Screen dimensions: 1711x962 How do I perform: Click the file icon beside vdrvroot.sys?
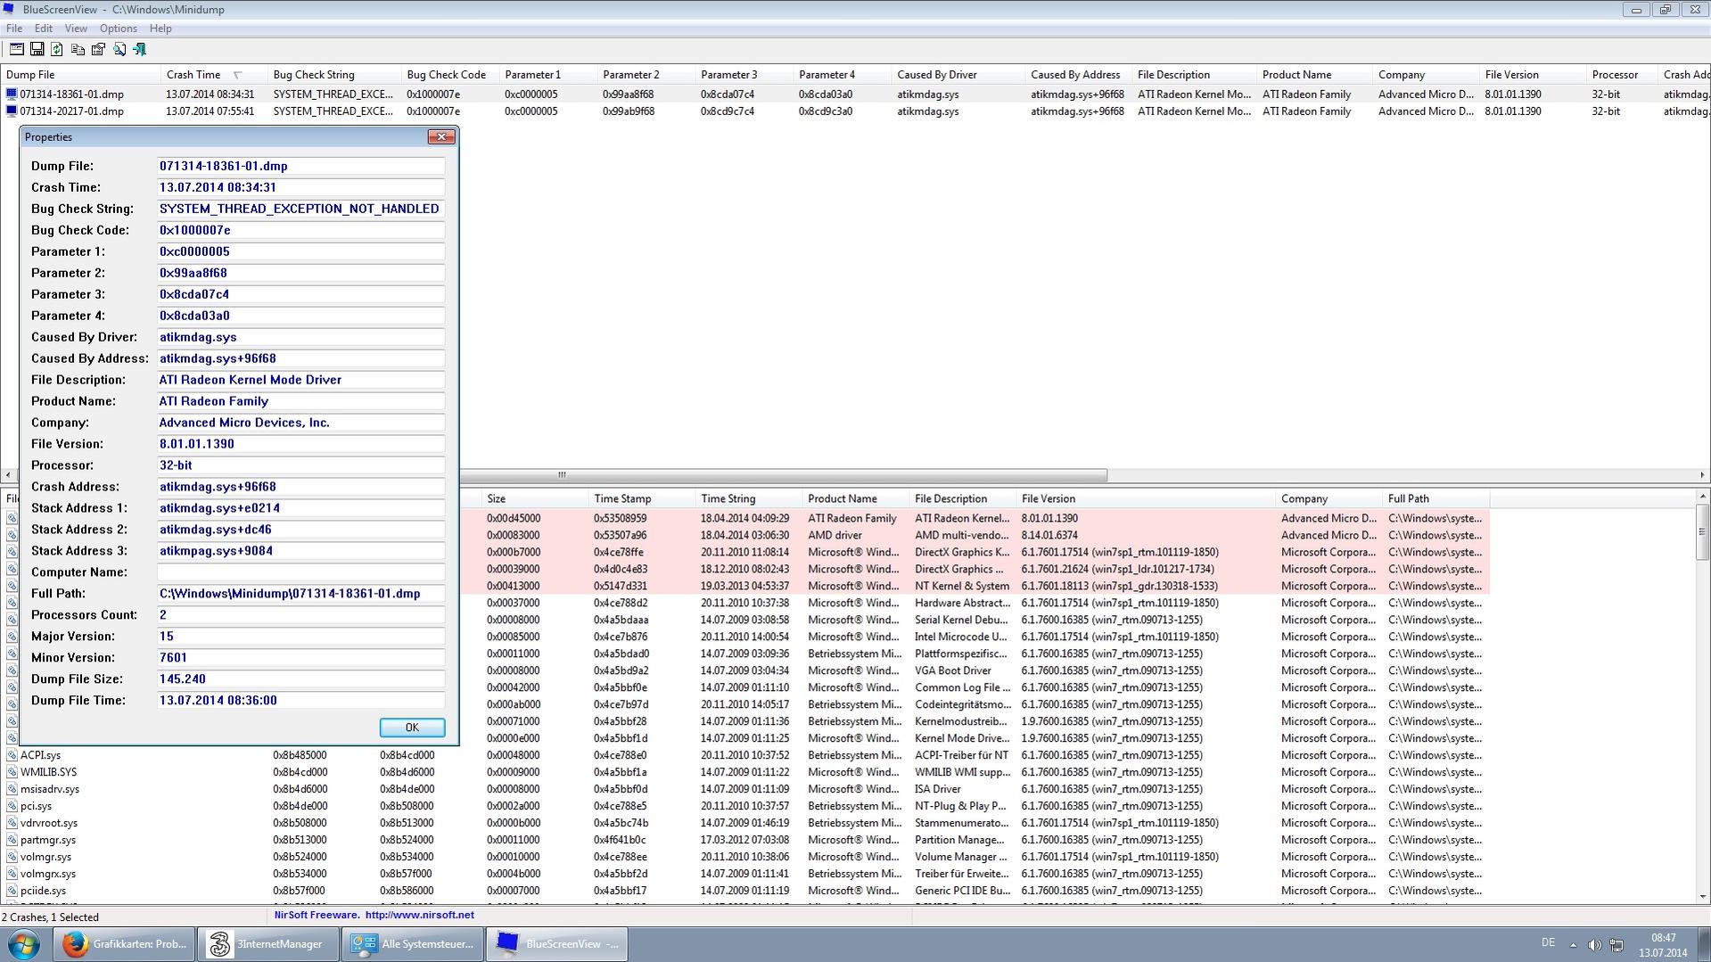pos(12,823)
